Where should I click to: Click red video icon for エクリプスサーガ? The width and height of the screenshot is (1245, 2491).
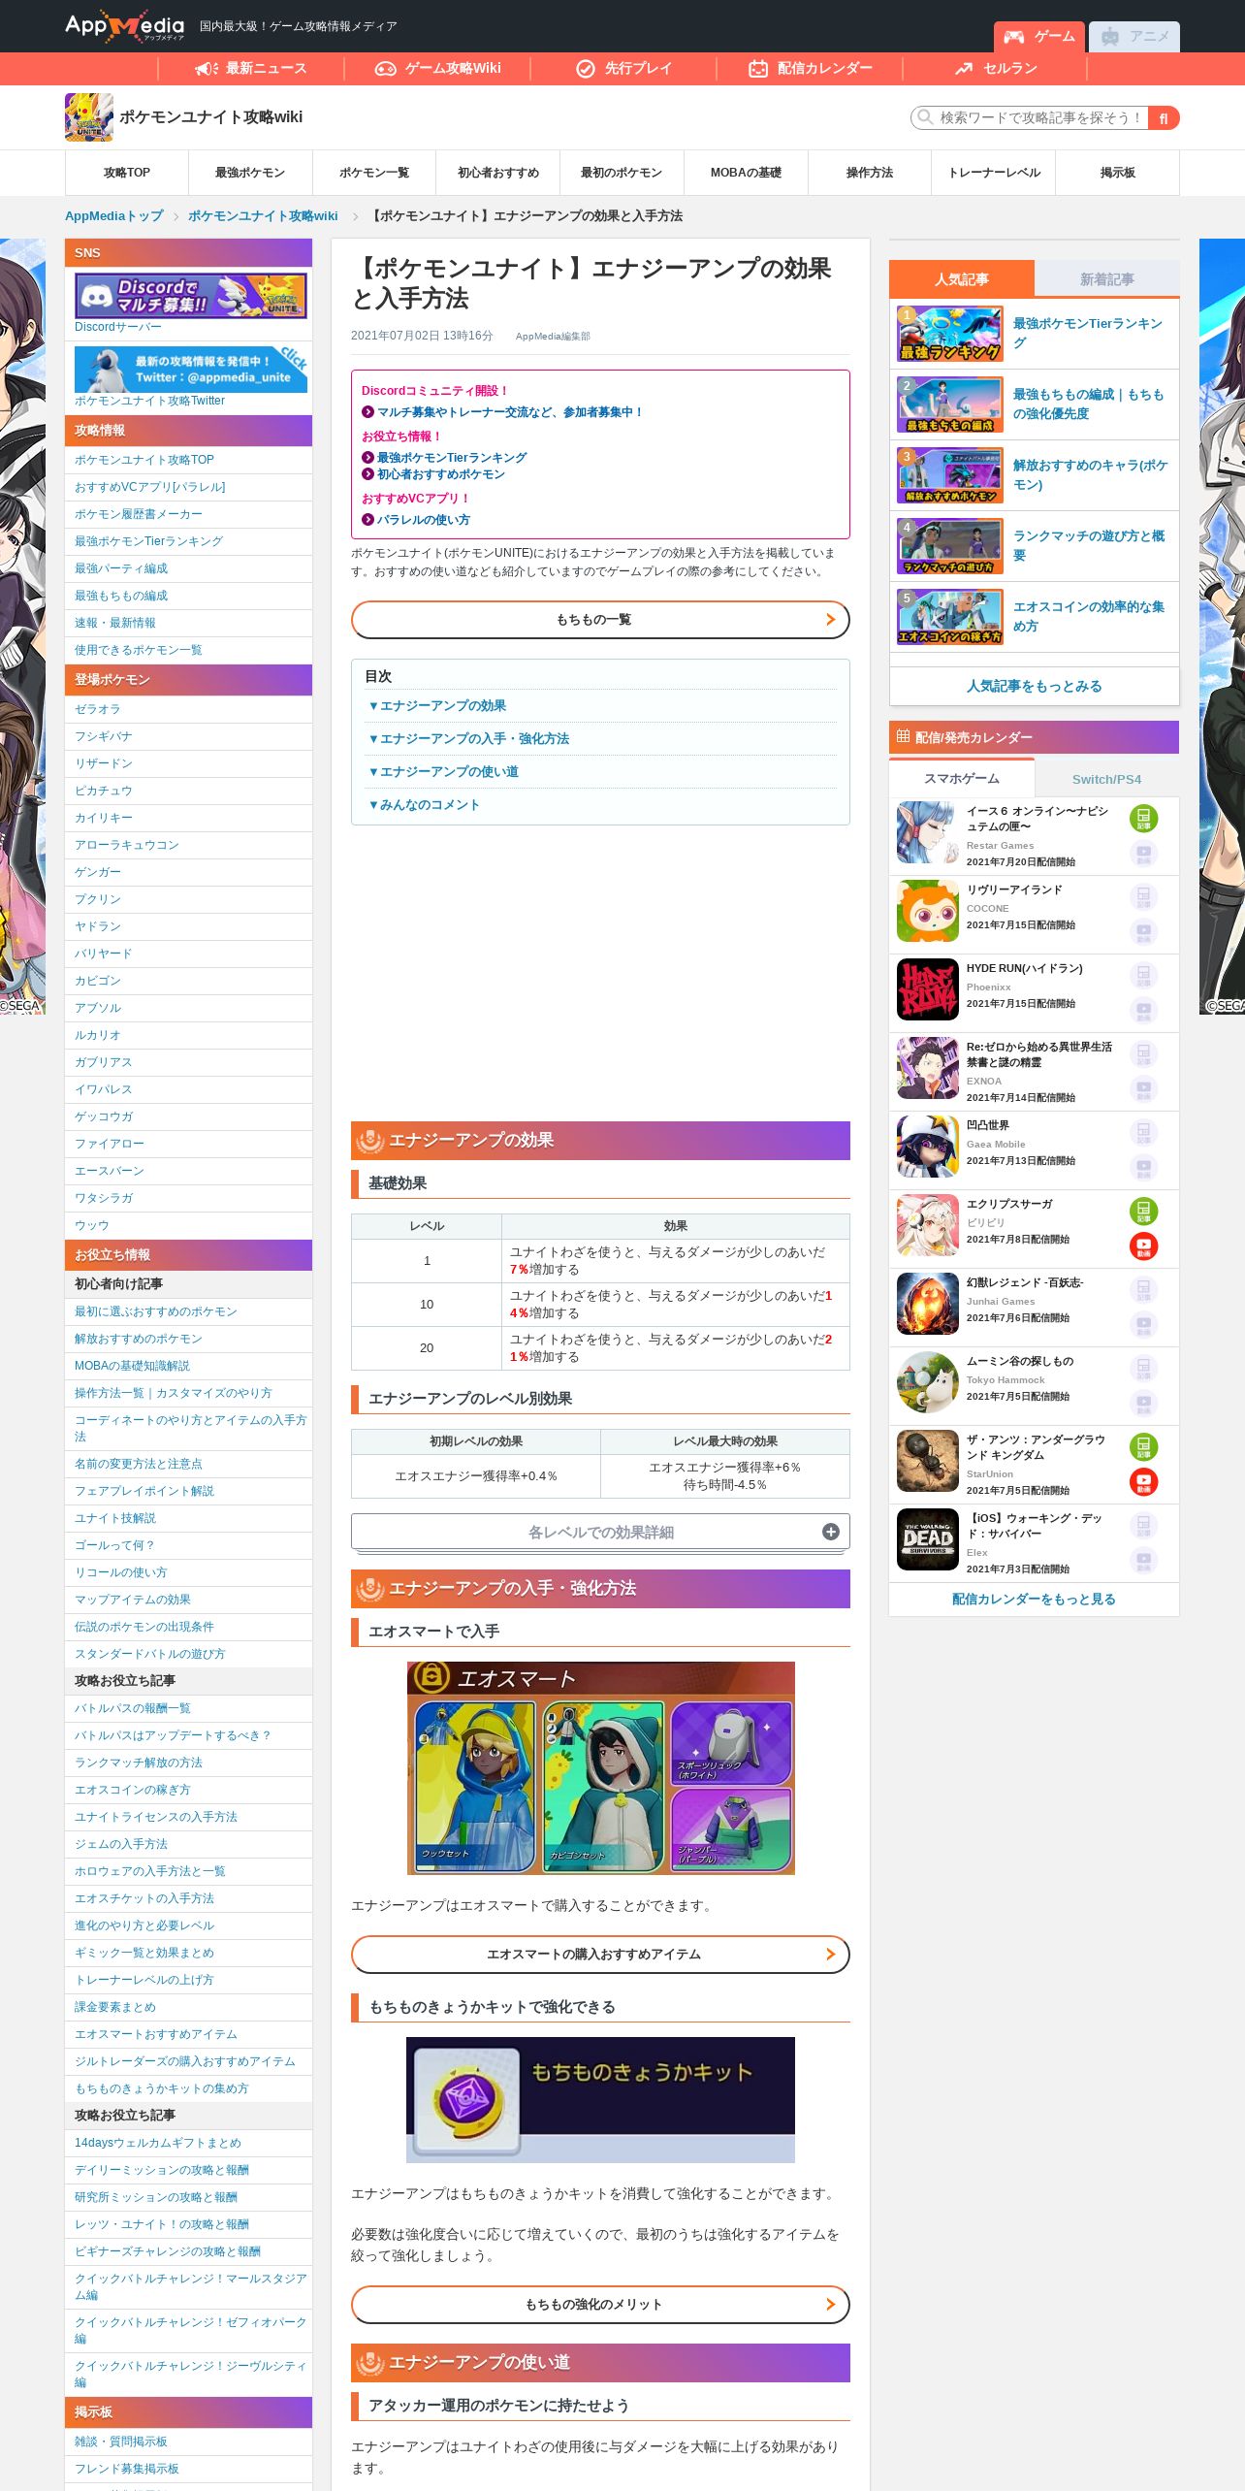pos(1144,1246)
